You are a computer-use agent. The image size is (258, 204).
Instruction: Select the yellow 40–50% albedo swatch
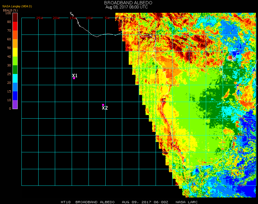[x=15, y=52]
